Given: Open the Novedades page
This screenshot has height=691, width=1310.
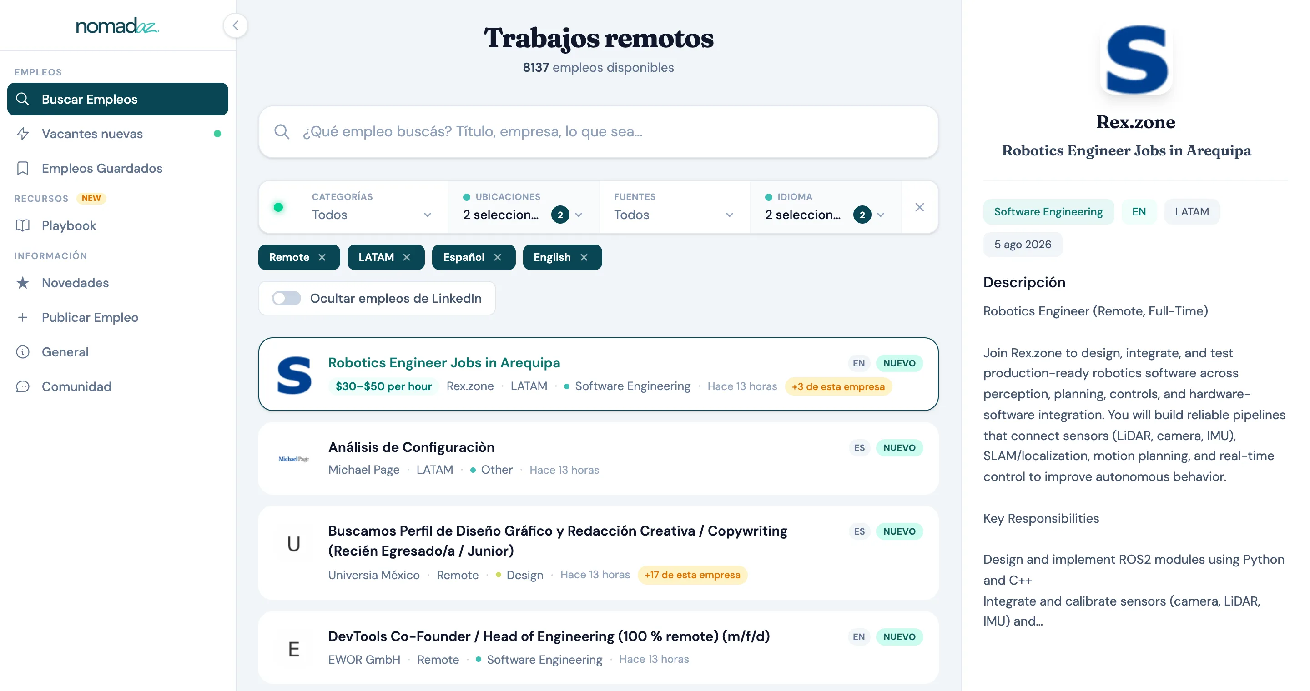Looking at the screenshot, I should point(117,283).
